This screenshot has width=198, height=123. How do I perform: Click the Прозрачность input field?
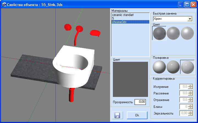pyautogui.click(x=140, y=102)
